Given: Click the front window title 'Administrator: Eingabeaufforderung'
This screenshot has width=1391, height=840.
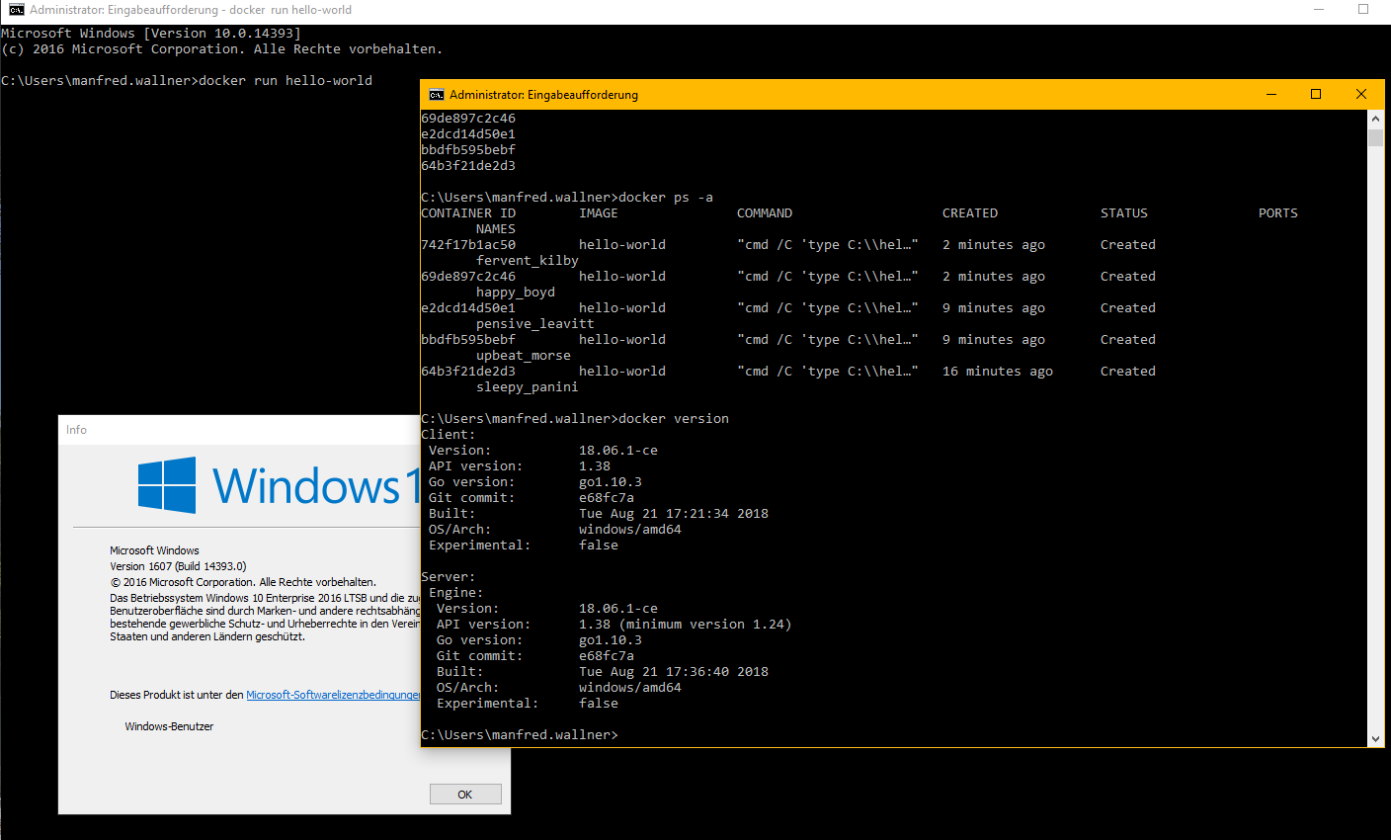Looking at the screenshot, I should [x=543, y=95].
